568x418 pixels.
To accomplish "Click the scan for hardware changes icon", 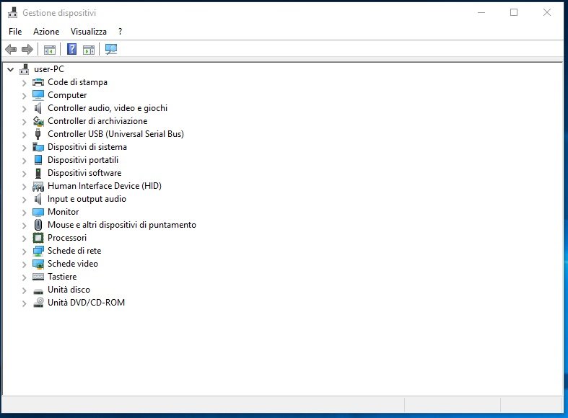I will pos(111,49).
